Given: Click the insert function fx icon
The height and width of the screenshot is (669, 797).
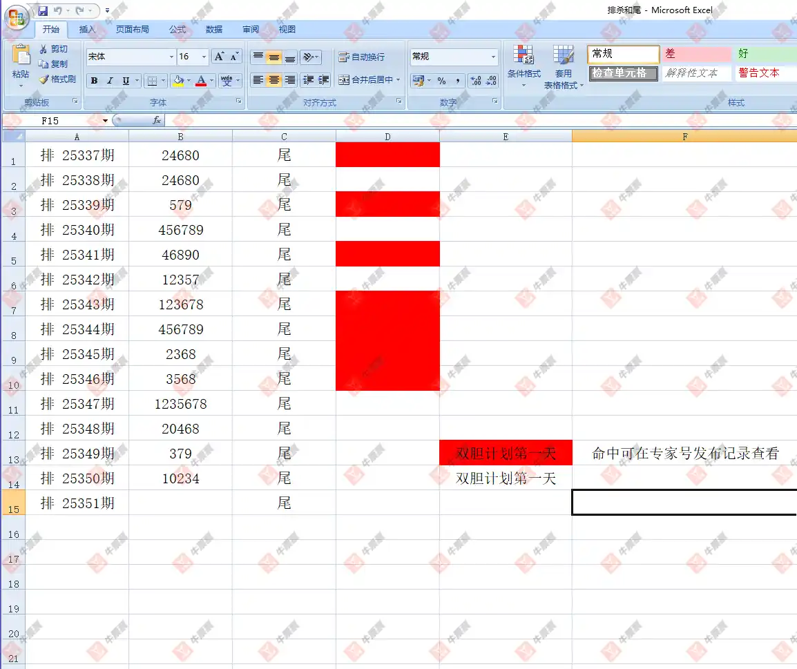Looking at the screenshot, I should tap(157, 120).
